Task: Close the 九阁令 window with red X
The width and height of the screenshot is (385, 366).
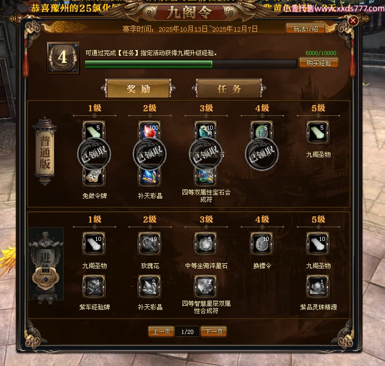Action: coord(353,20)
